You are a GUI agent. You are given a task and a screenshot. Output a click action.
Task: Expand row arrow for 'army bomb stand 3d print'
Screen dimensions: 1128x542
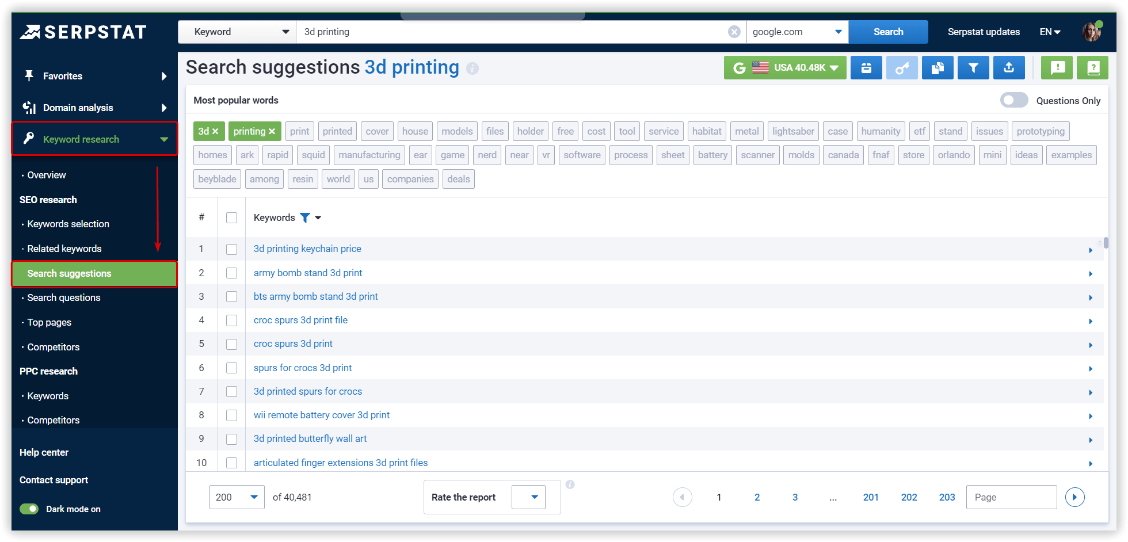pyautogui.click(x=1091, y=273)
